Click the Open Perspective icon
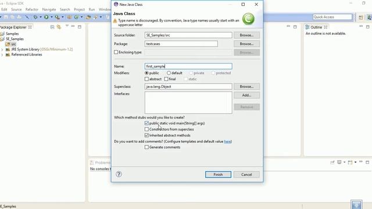 pos(361,17)
